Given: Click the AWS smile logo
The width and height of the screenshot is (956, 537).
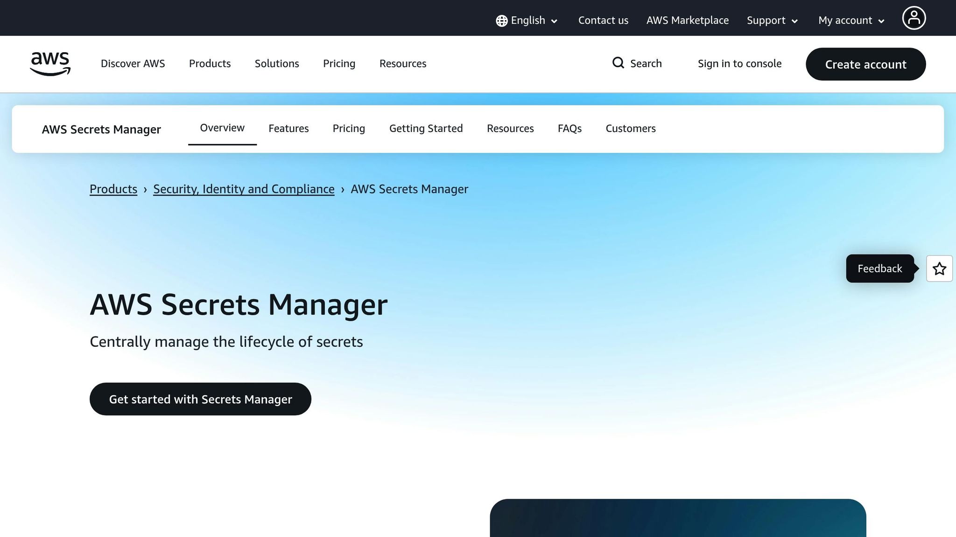Looking at the screenshot, I should [50, 64].
